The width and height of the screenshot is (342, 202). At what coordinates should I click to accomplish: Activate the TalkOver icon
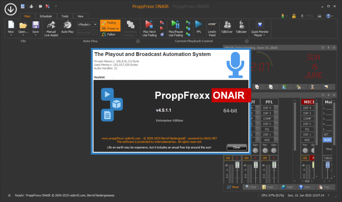click(227, 25)
